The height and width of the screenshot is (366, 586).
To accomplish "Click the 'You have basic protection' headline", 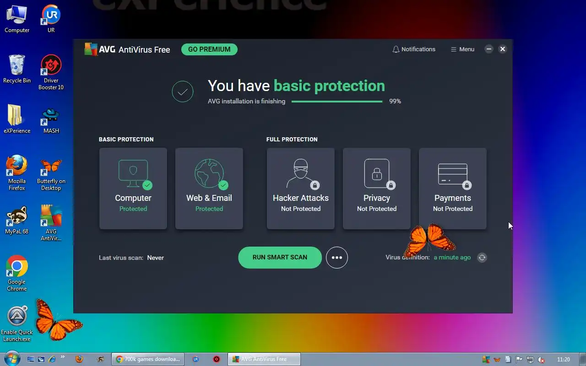I will [296, 86].
